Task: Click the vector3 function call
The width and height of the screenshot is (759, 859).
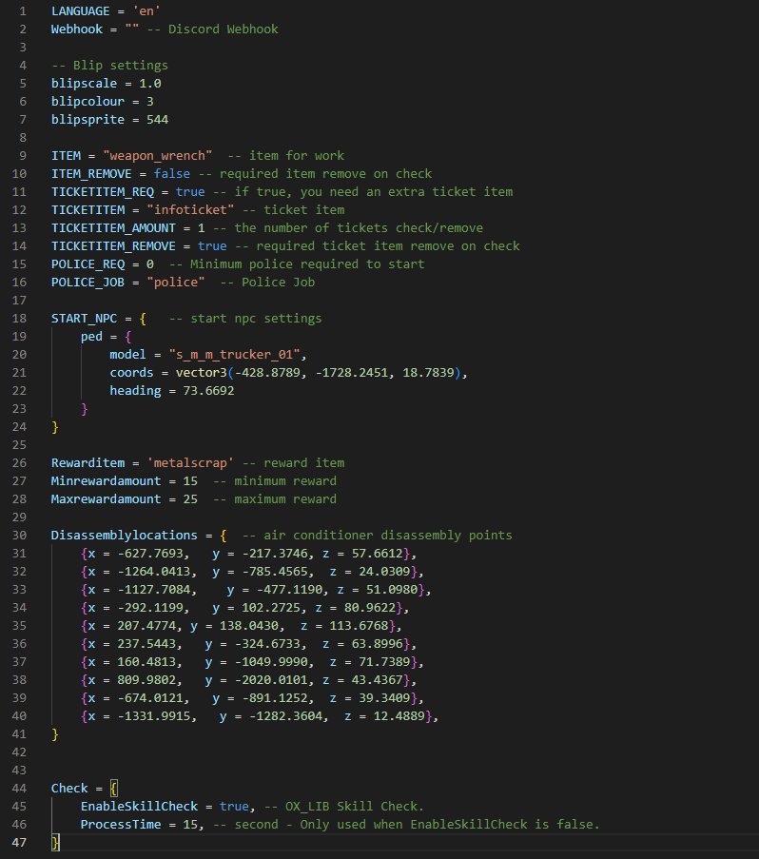Action: pos(201,373)
